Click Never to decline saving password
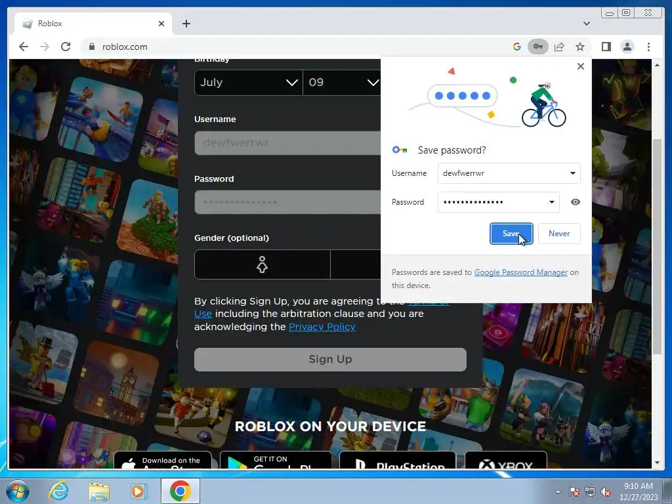 pyautogui.click(x=559, y=234)
